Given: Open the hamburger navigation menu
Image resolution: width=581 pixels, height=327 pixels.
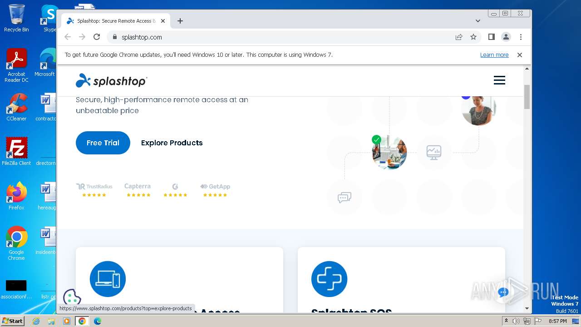Looking at the screenshot, I should click(499, 80).
